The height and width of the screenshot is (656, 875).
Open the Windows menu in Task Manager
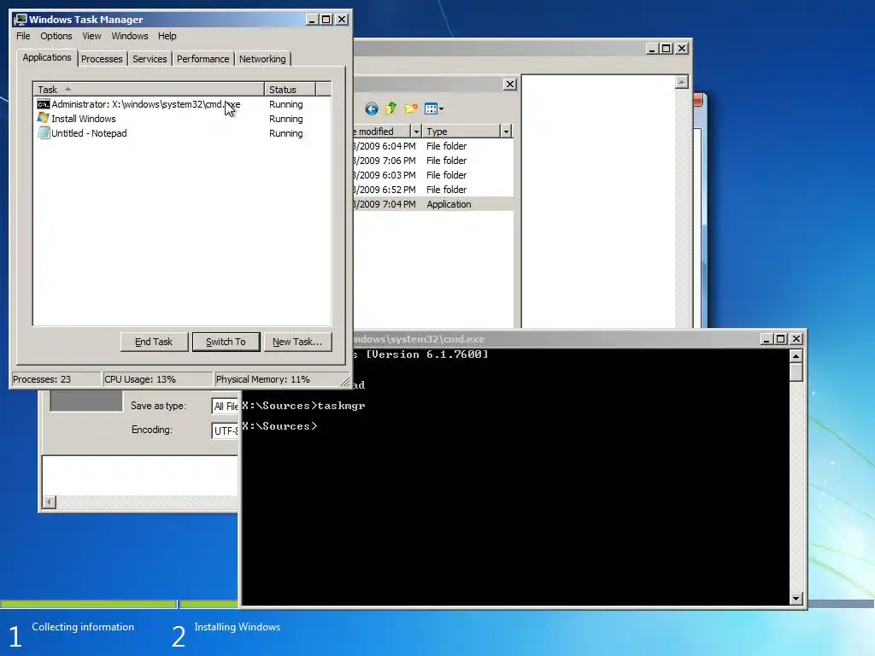pyautogui.click(x=130, y=36)
